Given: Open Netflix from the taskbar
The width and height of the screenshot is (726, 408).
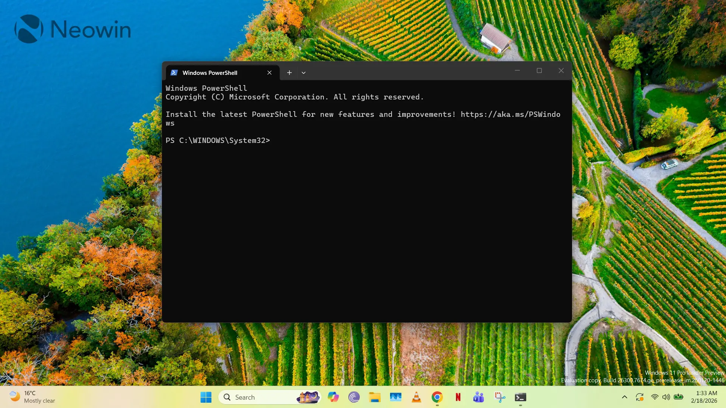Looking at the screenshot, I should coord(458,397).
